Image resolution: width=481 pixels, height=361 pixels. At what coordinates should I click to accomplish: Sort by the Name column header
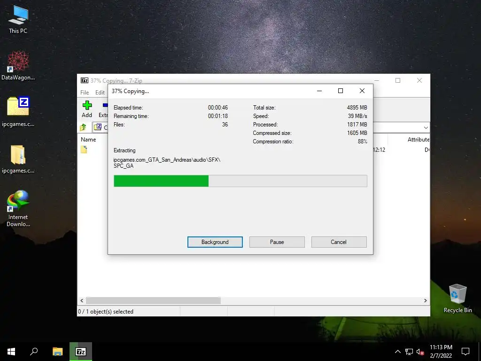pos(88,139)
